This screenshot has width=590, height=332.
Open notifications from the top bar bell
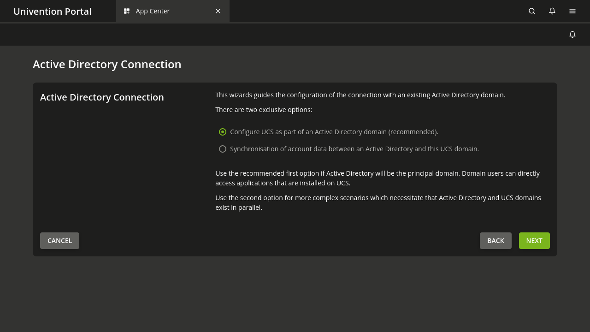click(x=552, y=11)
